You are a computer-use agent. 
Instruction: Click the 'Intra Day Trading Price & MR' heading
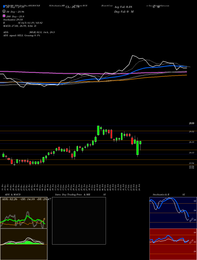[72, 195]
